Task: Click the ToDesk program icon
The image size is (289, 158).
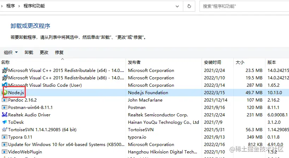Action: tap(5, 122)
